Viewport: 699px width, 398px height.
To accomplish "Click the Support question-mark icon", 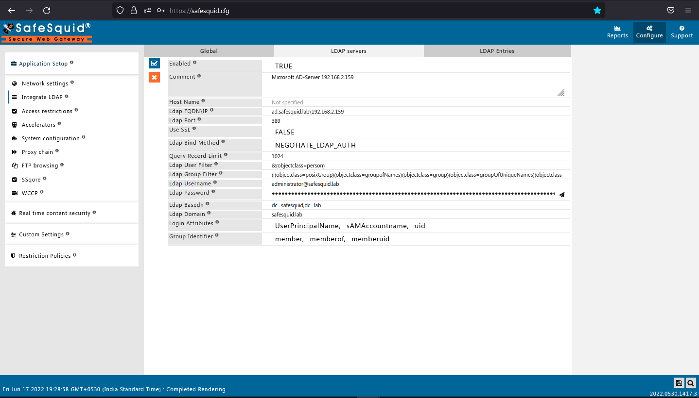I will pyautogui.click(x=682, y=32).
